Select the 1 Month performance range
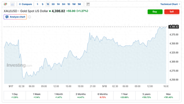 (59, 96)
